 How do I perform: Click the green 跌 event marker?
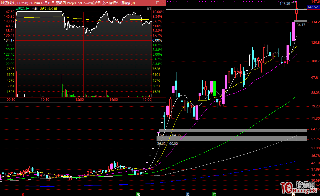tap(214, 194)
